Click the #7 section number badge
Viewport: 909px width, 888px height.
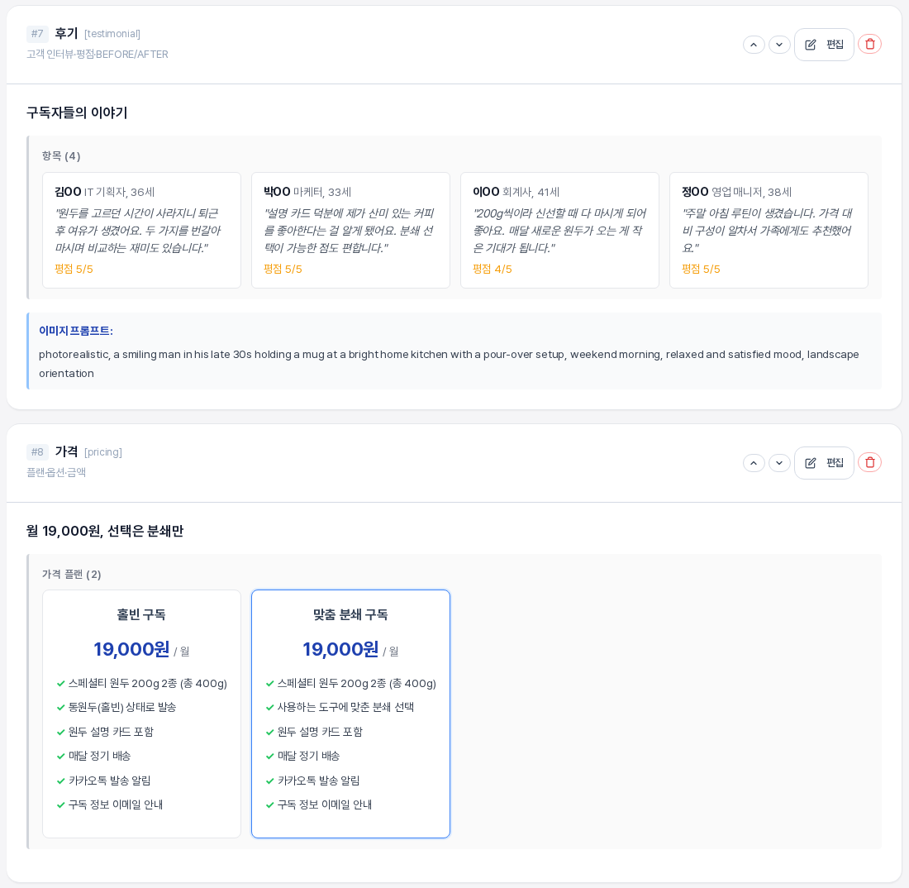coord(37,34)
